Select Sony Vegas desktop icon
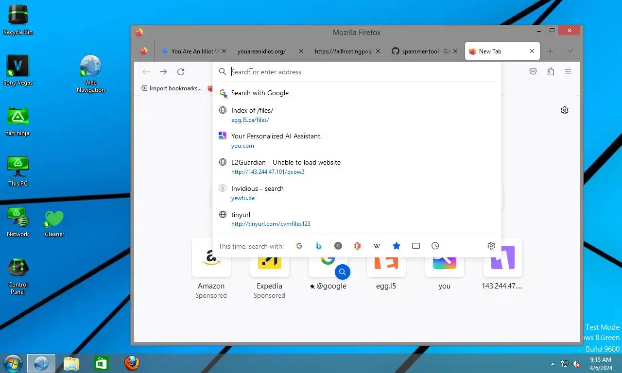Viewport: 622px width, 373px height. [x=18, y=70]
